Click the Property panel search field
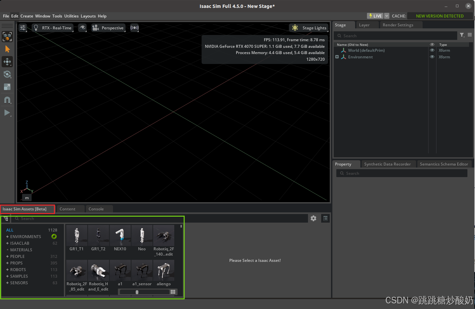This screenshot has width=475, height=309. [402, 173]
